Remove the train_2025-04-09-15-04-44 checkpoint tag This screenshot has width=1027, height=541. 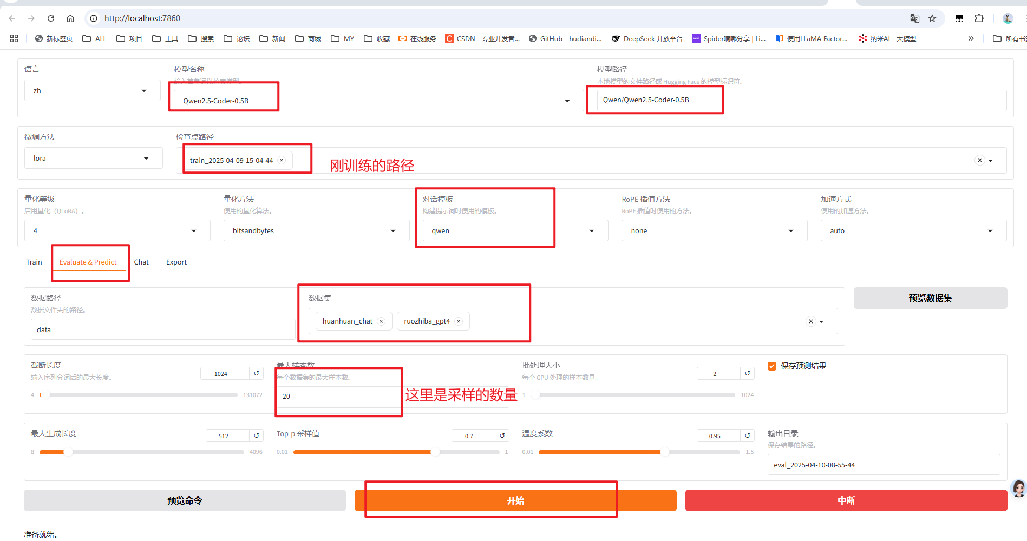[282, 160]
